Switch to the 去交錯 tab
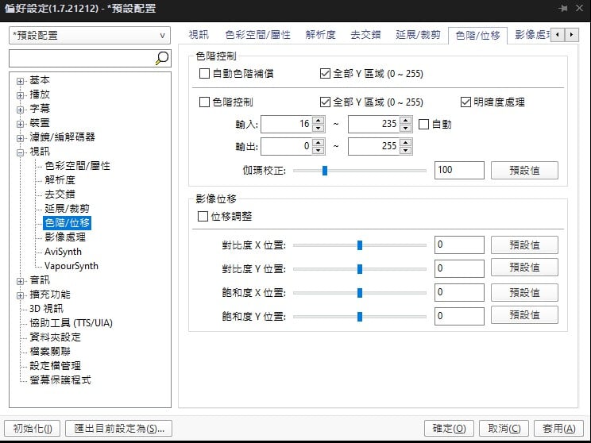The height and width of the screenshot is (443, 591). [x=365, y=35]
